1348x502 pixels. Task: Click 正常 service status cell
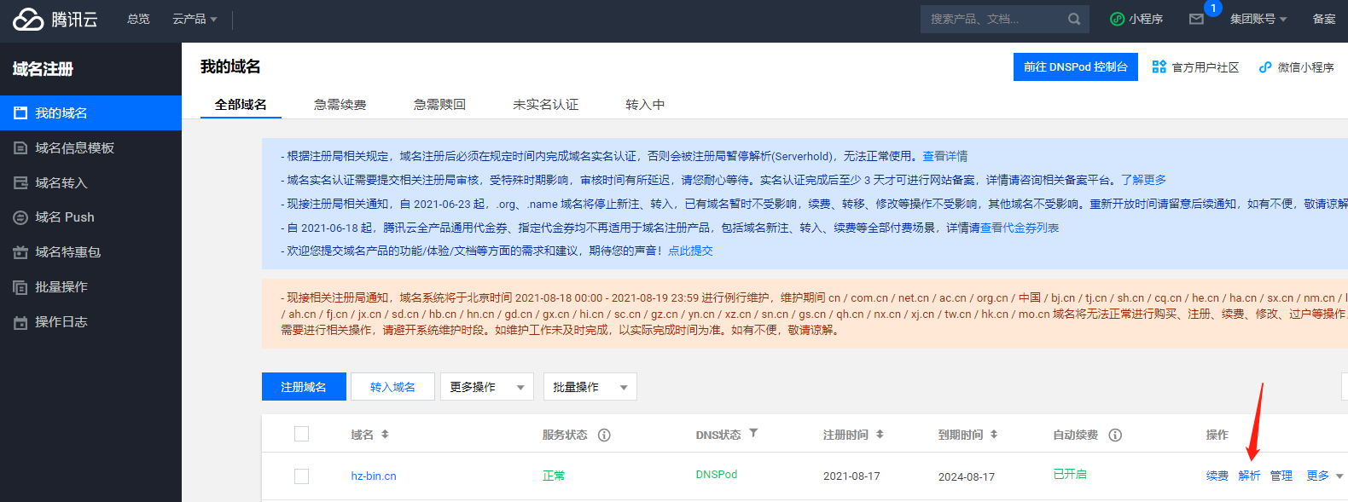coord(554,476)
